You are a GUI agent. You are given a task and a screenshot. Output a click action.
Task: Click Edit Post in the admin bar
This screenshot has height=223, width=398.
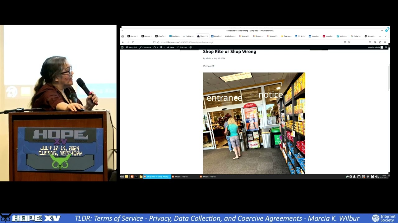point(182,47)
